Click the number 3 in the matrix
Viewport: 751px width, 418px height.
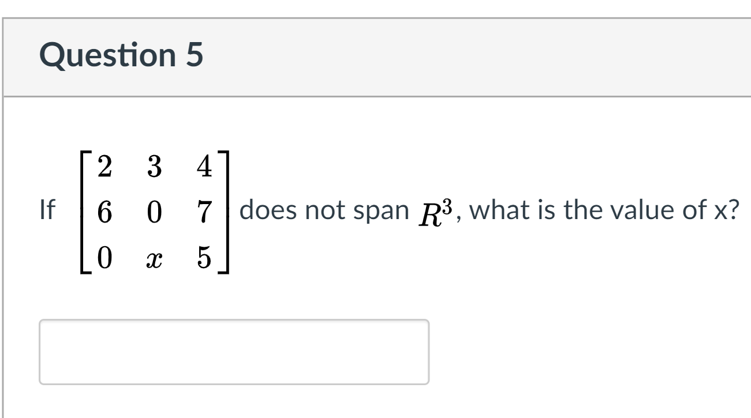(154, 167)
